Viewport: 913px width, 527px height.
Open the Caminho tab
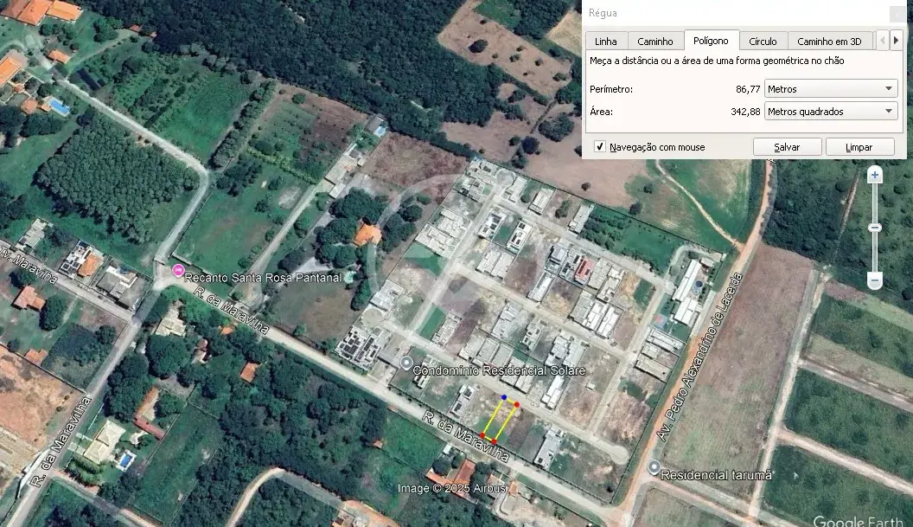pos(655,42)
